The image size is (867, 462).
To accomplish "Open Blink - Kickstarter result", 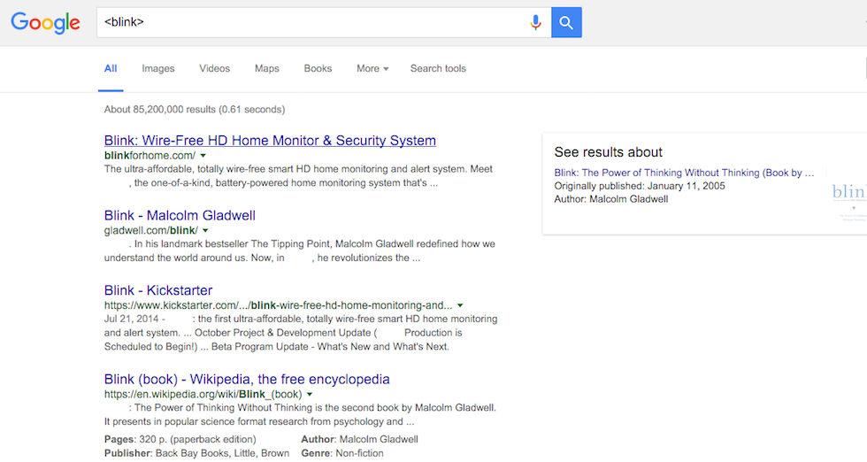I will [x=158, y=290].
